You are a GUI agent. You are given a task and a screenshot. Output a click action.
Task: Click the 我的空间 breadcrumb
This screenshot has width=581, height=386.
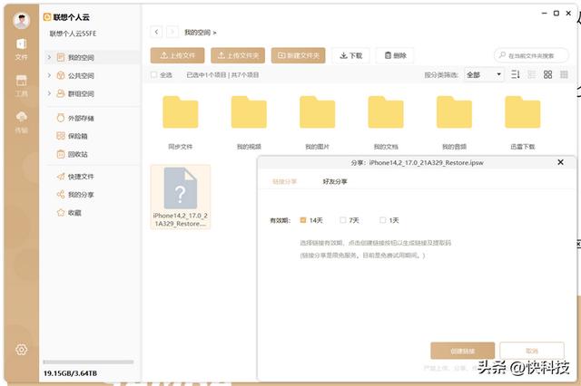[x=198, y=33]
